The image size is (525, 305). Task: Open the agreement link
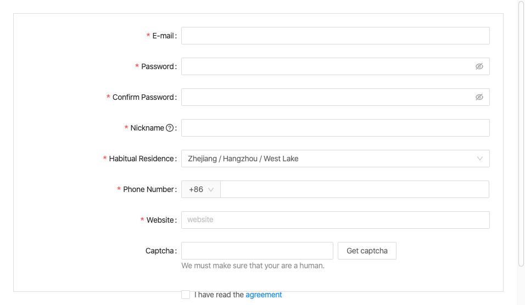pyautogui.click(x=264, y=295)
